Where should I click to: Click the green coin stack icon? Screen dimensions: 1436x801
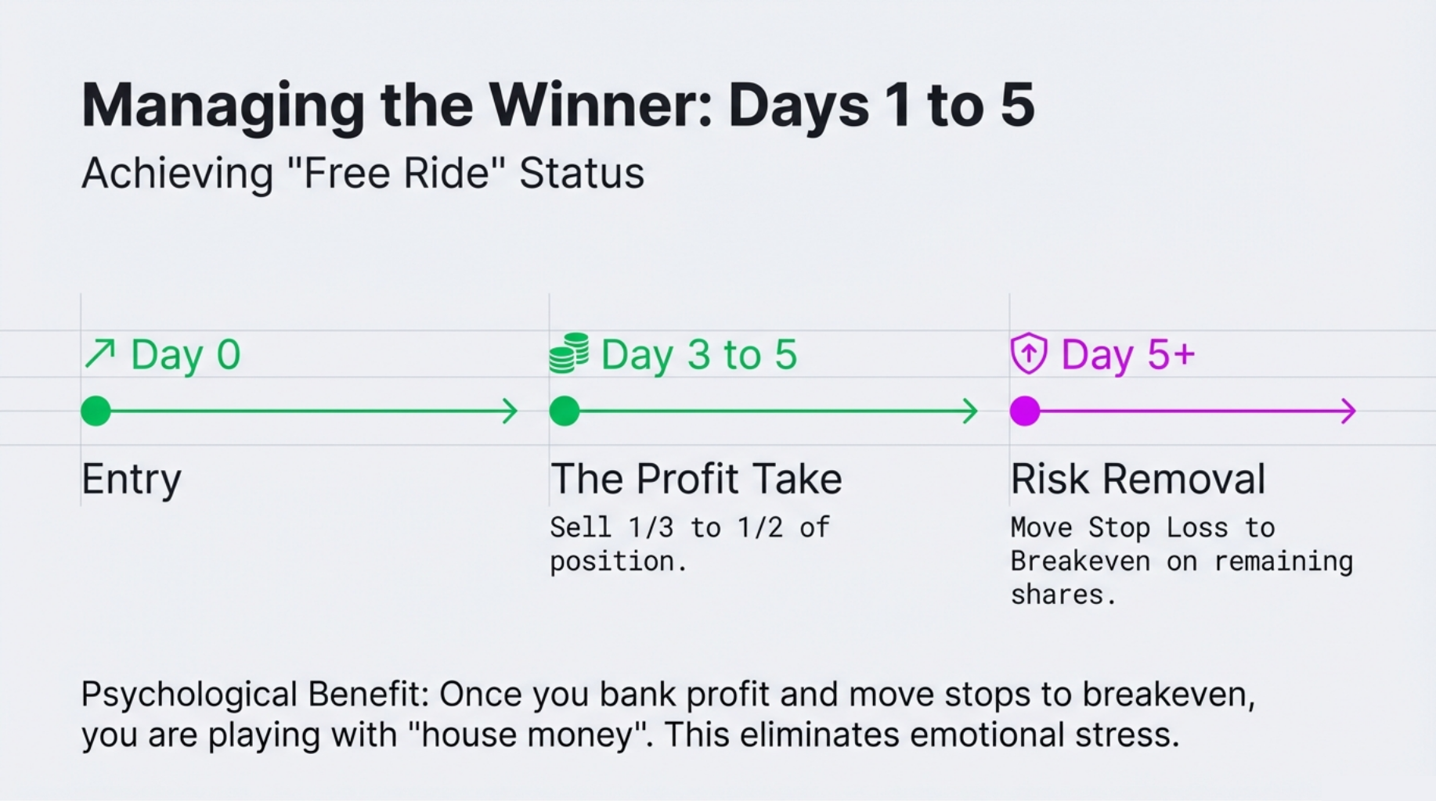(569, 354)
